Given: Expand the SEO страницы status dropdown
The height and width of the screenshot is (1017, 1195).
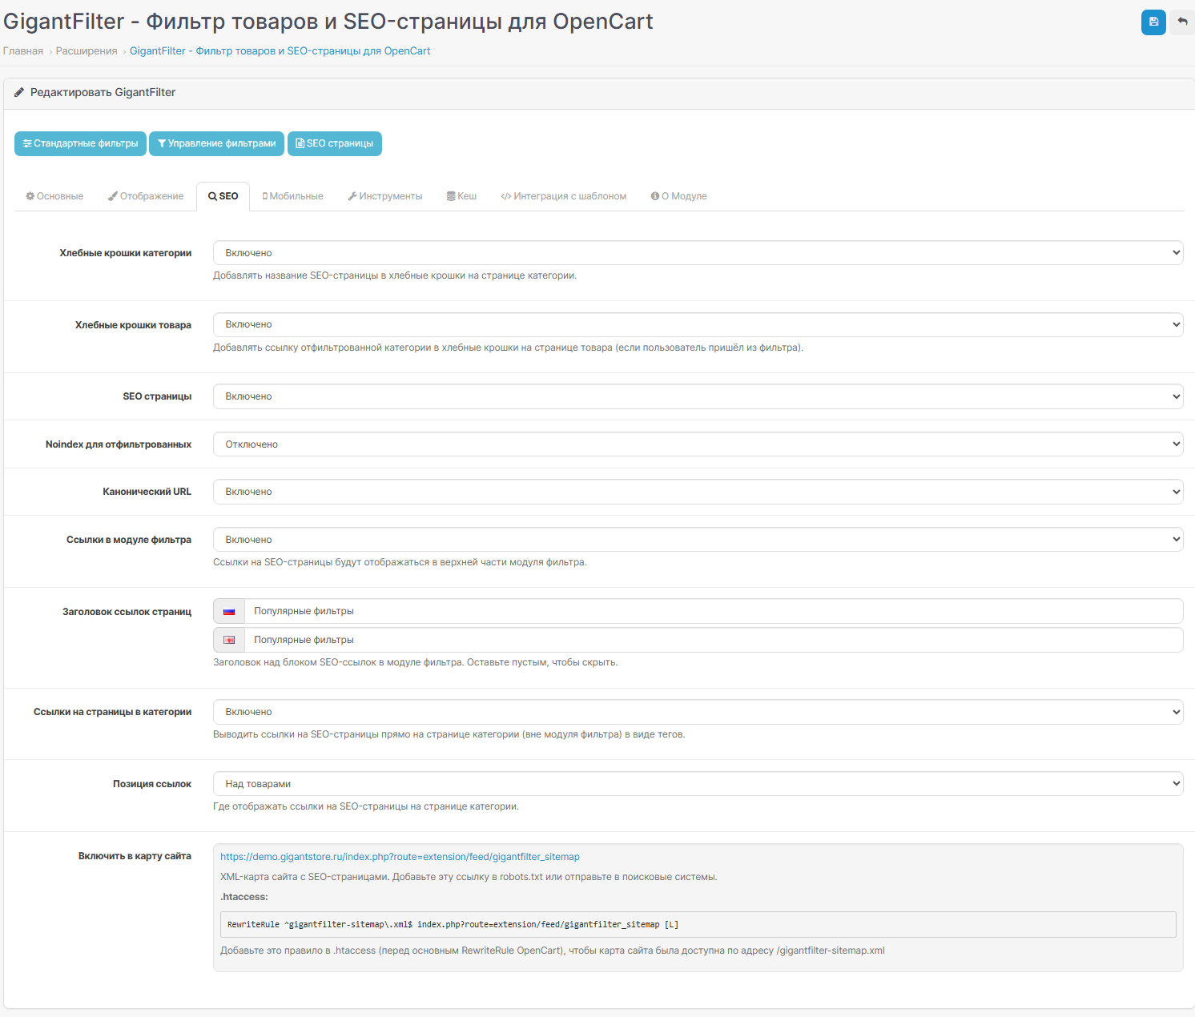Looking at the screenshot, I should 698,396.
